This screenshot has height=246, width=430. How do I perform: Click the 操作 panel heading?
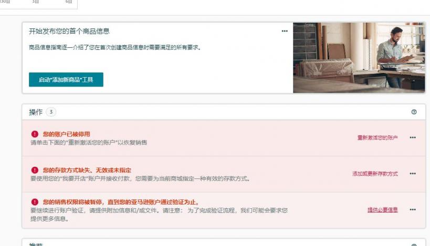[36, 112]
